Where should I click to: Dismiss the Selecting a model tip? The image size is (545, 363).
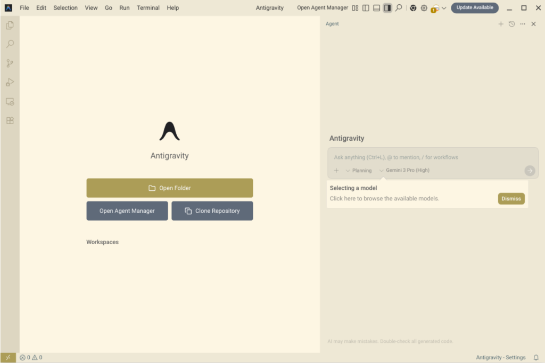511,199
